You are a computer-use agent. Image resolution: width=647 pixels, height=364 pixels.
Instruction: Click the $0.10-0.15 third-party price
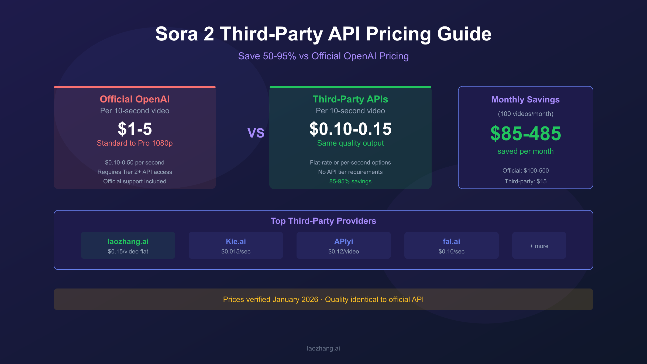[x=350, y=129]
